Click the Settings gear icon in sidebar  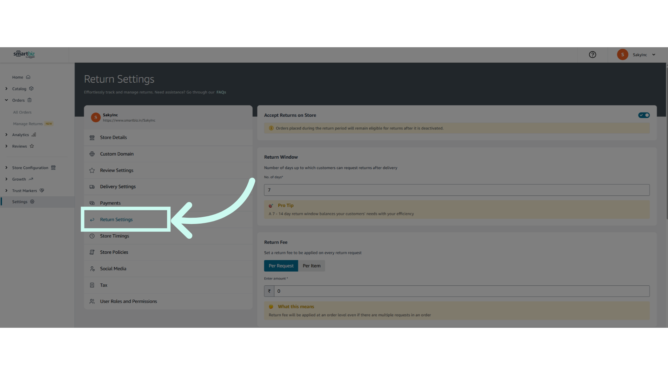[x=32, y=202]
